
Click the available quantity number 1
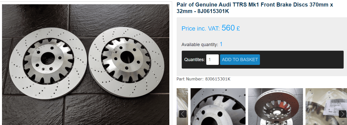click(221, 44)
